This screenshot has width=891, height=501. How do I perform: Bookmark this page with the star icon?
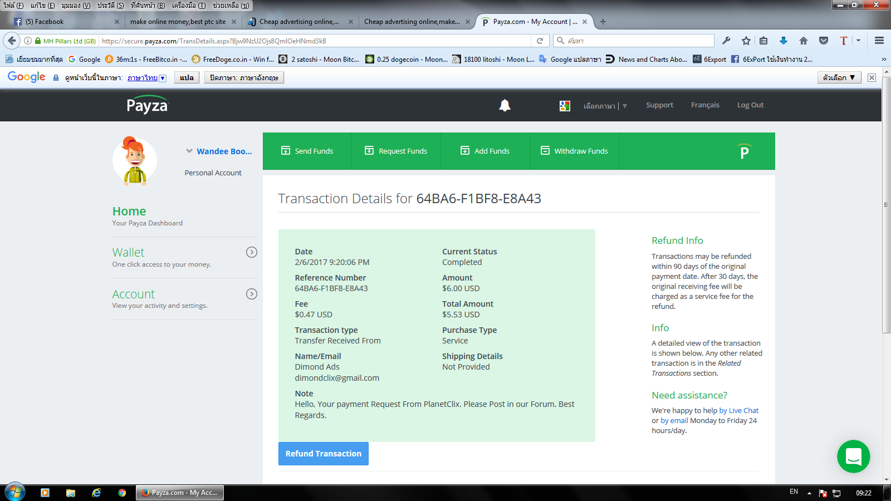(x=746, y=41)
